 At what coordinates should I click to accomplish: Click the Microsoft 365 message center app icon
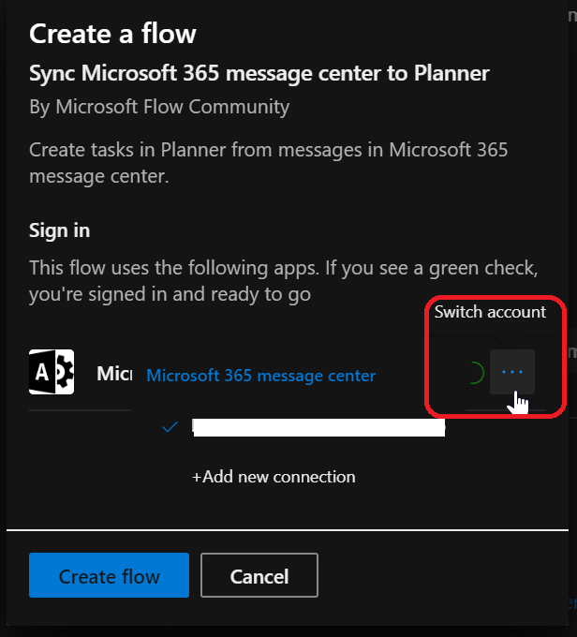(52, 372)
